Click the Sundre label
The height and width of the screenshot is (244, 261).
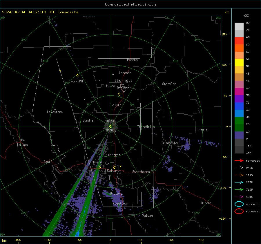(x=88, y=120)
